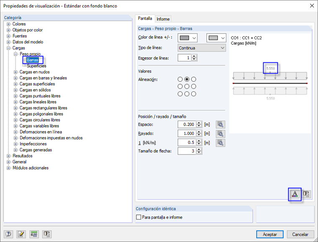Select Barras tree item
318x242 pixels.
tap(33, 60)
